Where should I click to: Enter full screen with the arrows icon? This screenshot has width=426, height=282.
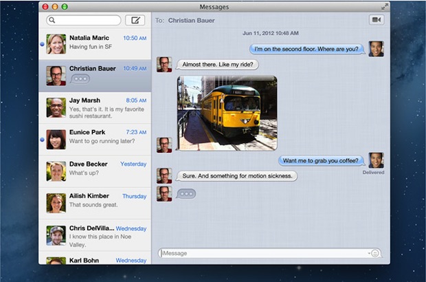coord(385,7)
